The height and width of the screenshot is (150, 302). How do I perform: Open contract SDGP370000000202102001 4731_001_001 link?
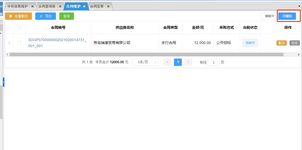click(57, 43)
